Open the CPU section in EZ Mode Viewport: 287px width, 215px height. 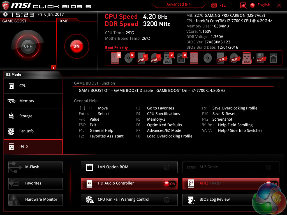(33, 86)
